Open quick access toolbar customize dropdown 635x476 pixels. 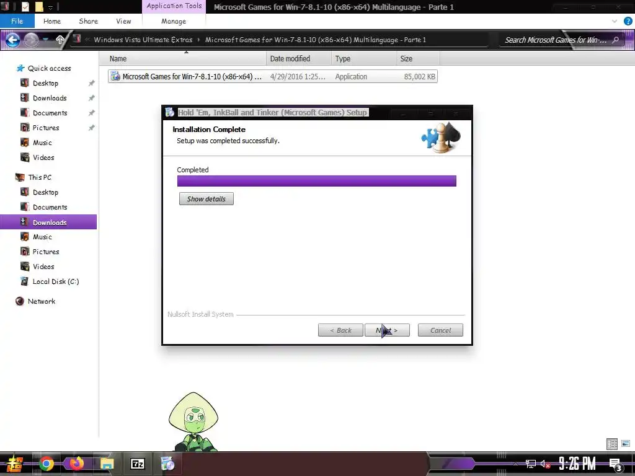(51, 7)
